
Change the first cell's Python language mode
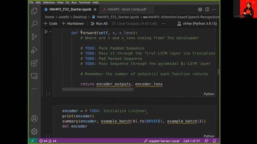click(209, 94)
